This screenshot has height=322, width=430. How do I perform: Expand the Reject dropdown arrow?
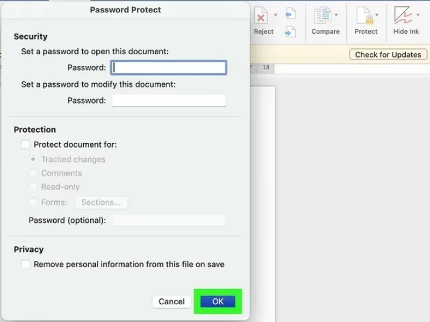276,15
